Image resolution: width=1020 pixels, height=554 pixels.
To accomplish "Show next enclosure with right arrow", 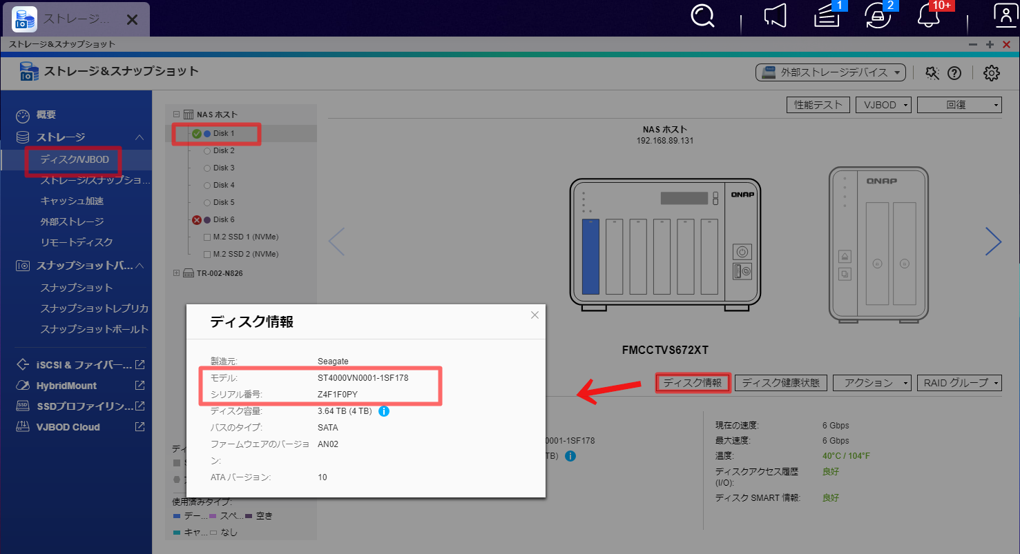I will 993,241.
